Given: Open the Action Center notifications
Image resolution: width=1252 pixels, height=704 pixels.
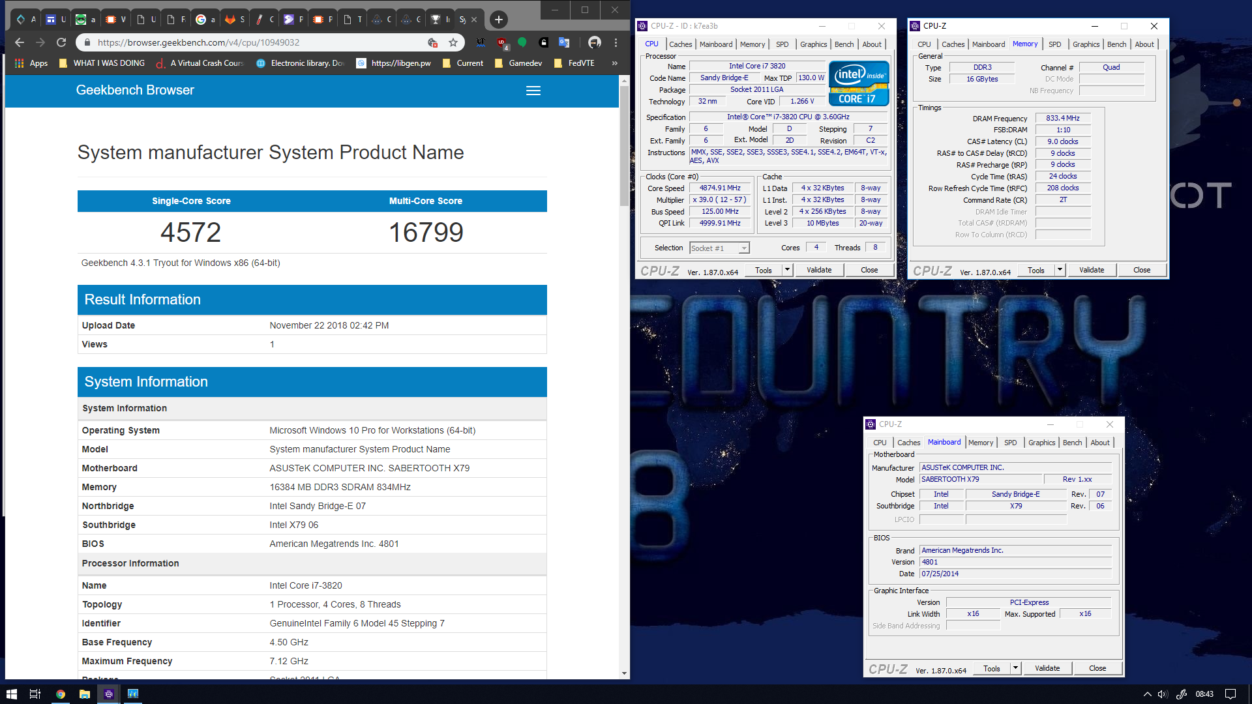Looking at the screenshot, I should click(1230, 694).
